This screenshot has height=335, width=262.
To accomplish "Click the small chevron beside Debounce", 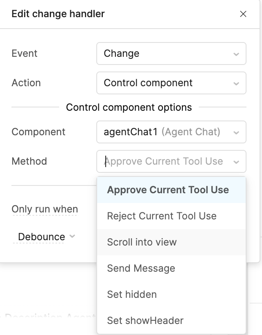I will (x=72, y=237).
